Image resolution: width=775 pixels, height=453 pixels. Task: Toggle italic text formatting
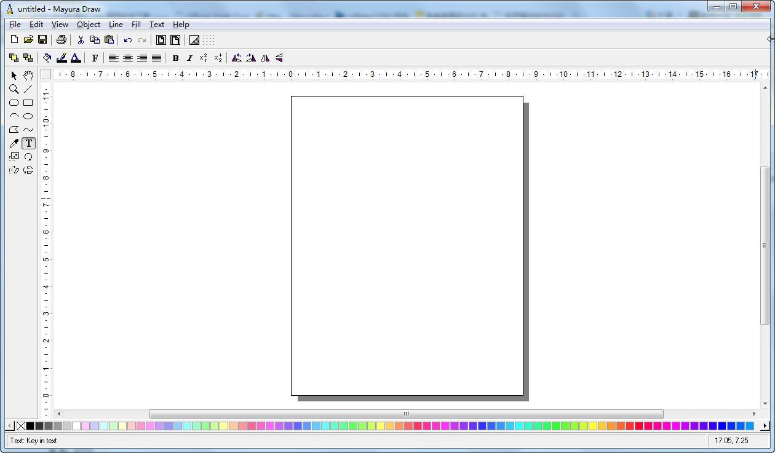point(189,58)
